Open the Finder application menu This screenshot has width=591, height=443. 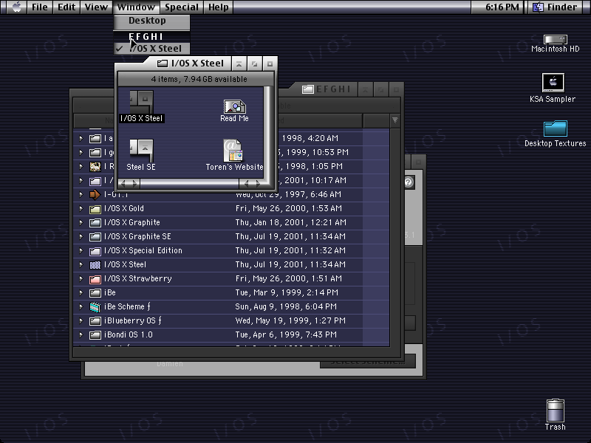point(556,7)
